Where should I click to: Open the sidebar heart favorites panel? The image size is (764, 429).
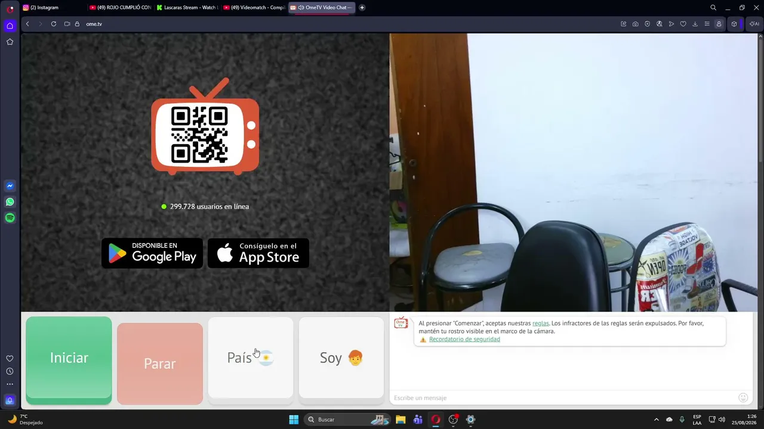[10, 359]
